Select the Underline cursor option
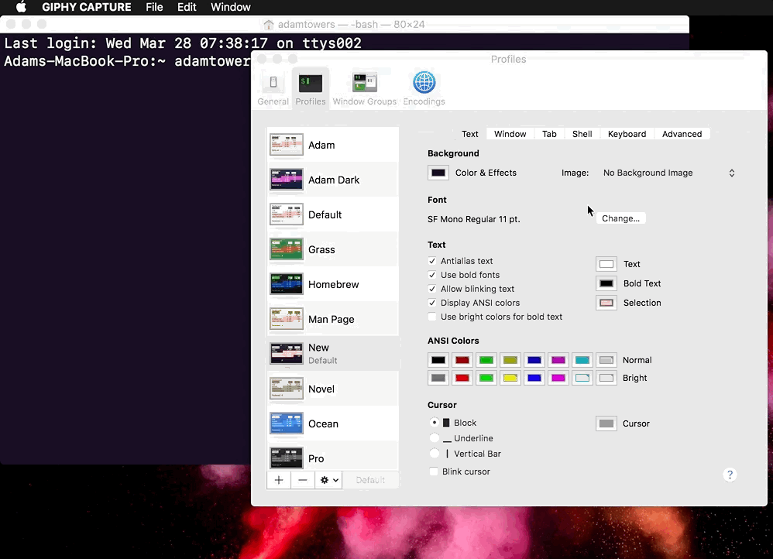 click(435, 437)
